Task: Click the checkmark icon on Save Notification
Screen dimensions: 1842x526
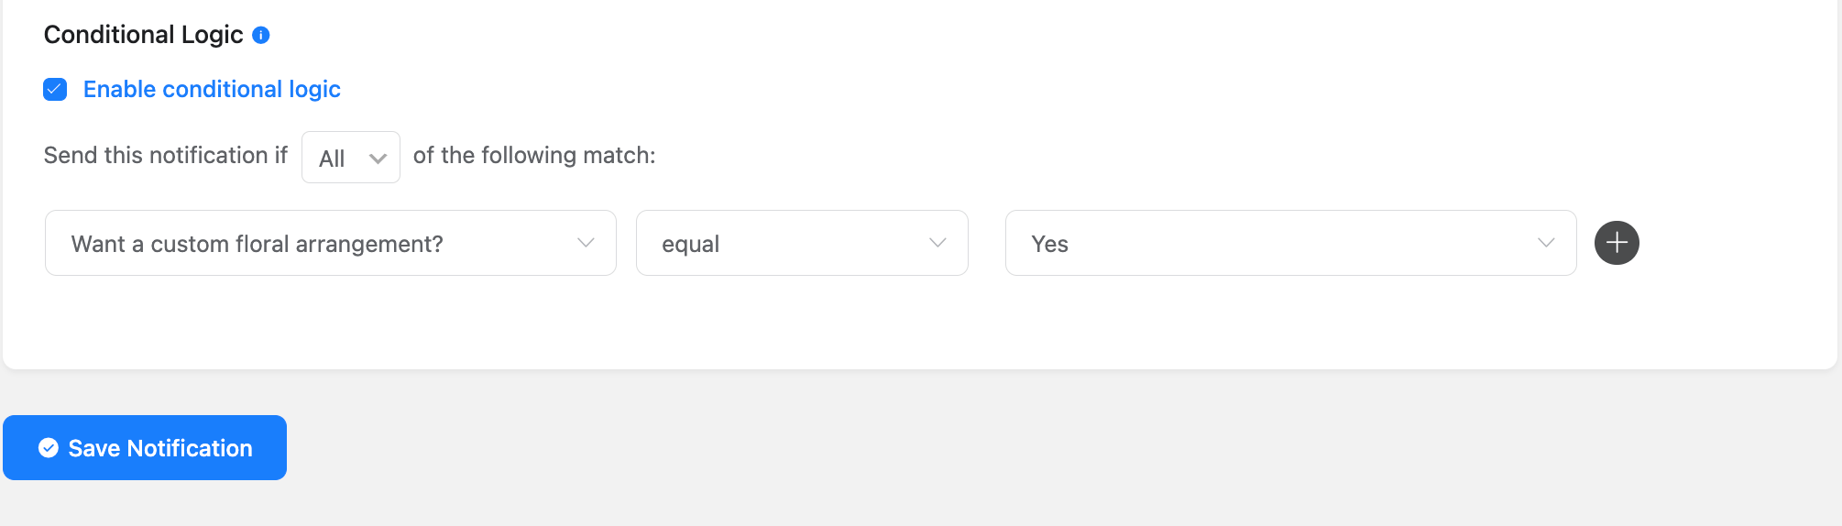Action: pyautogui.click(x=49, y=448)
